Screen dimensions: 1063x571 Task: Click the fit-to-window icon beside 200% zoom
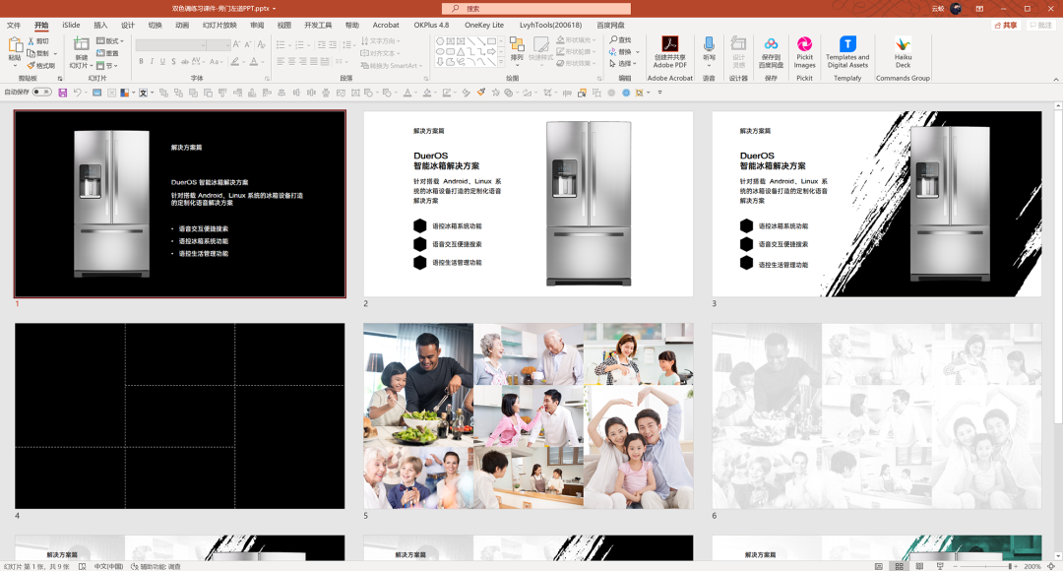click(x=1051, y=566)
